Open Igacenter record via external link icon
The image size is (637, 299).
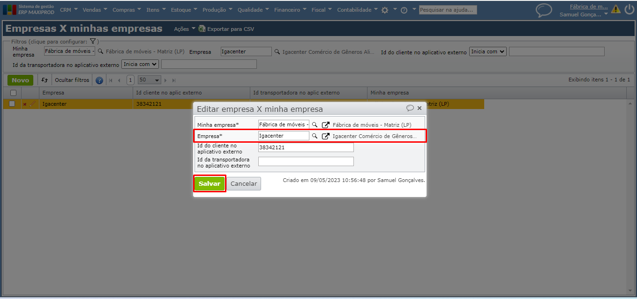pos(325,136)
